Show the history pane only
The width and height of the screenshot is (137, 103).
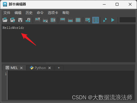(x=63, y=20)
